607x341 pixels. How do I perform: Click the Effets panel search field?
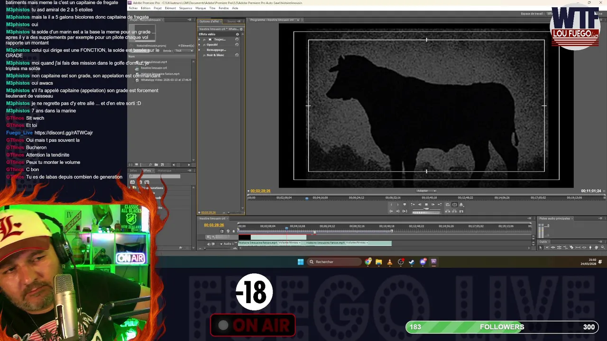point(155,176)
